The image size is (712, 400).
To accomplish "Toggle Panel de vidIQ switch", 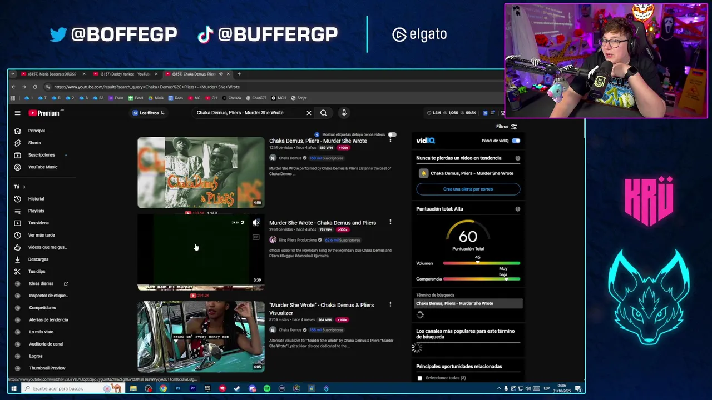I will coord(516,141).
